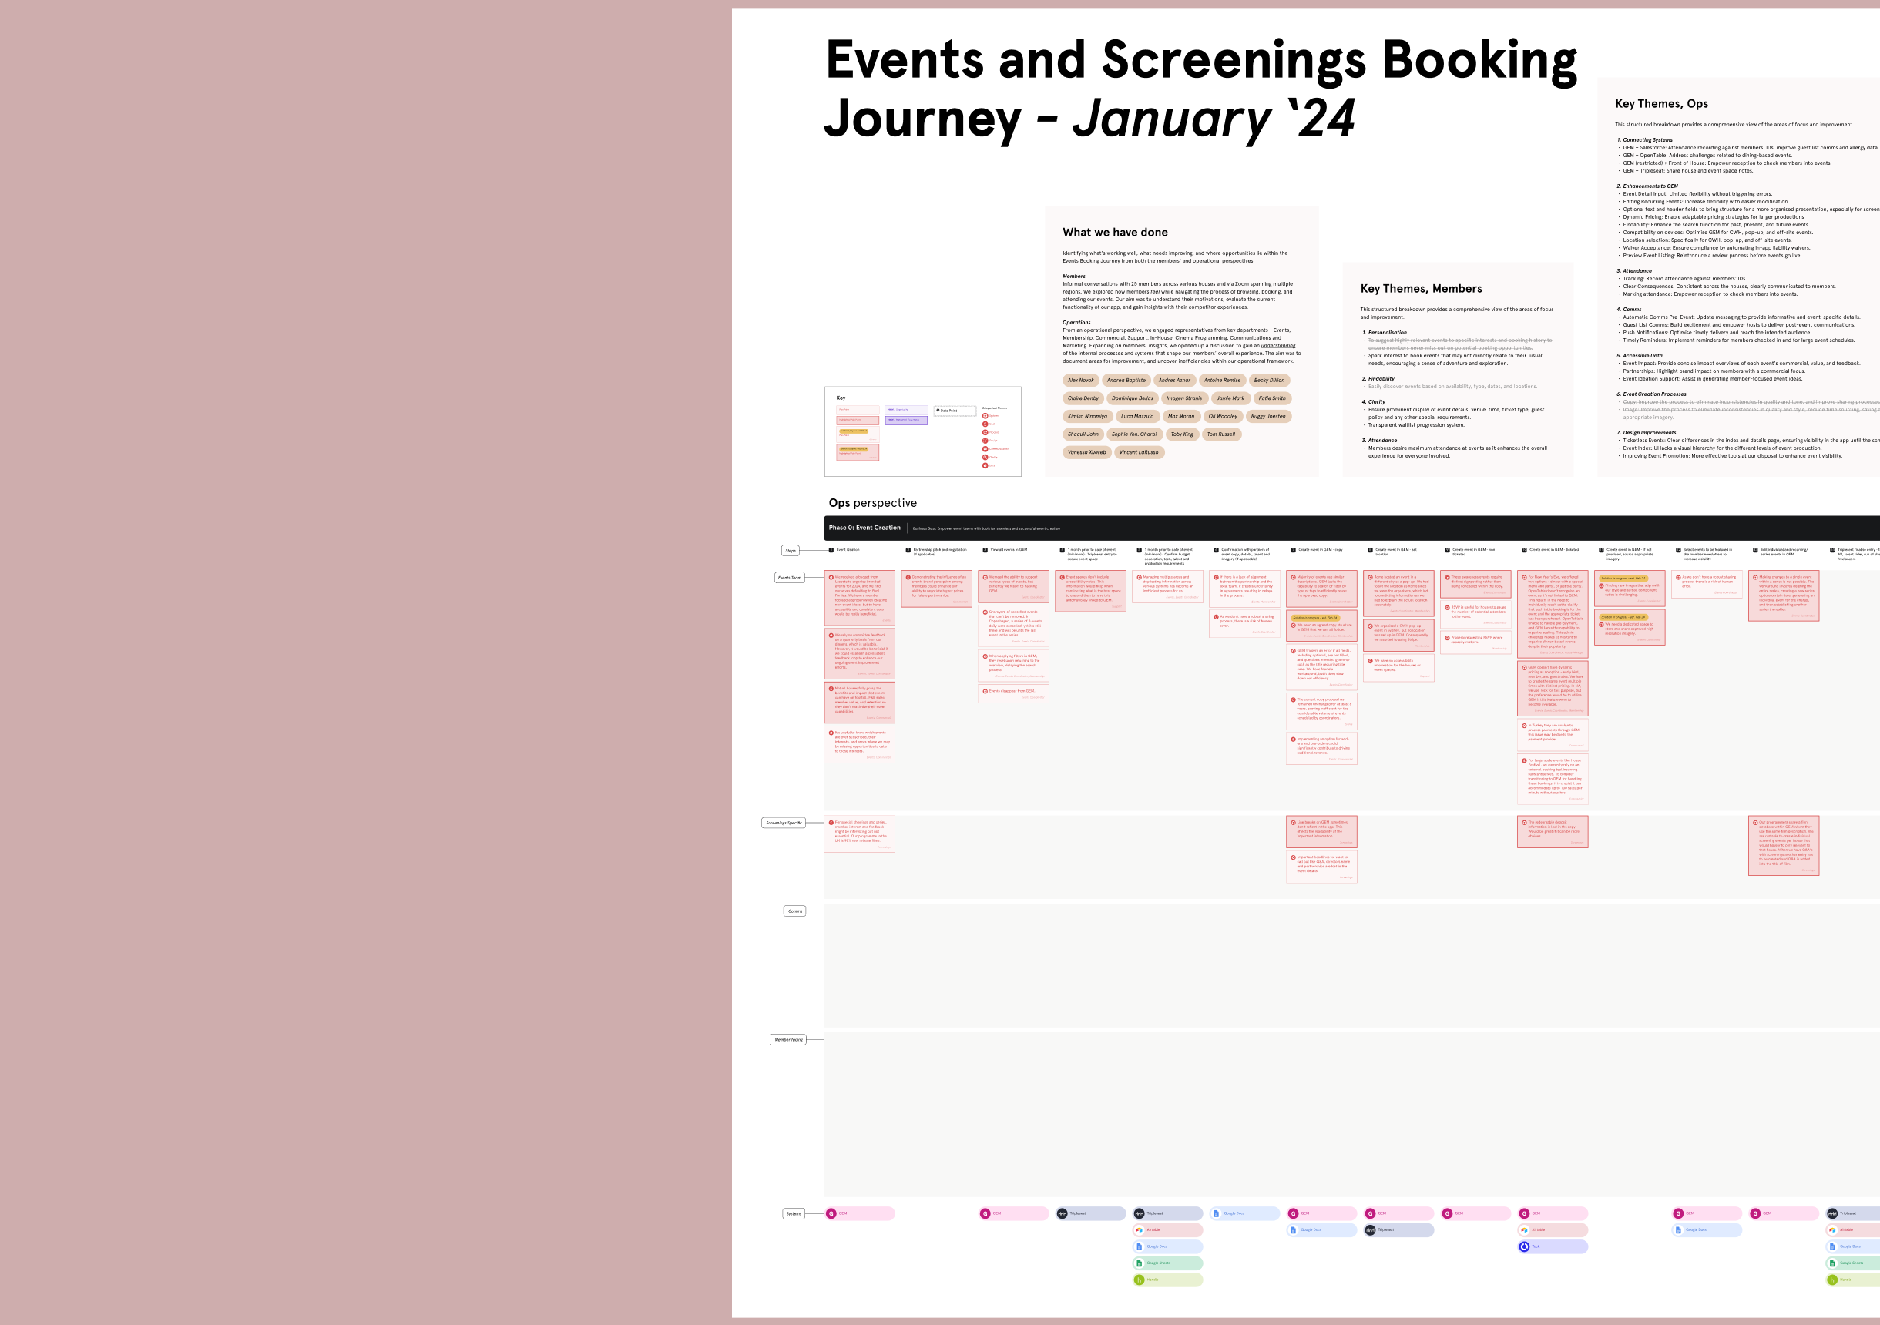The width and height of the screenshot is (1880, 1325).
Task: Select the Oli Woodley name chip
Action: click(x=1224, y=416)
